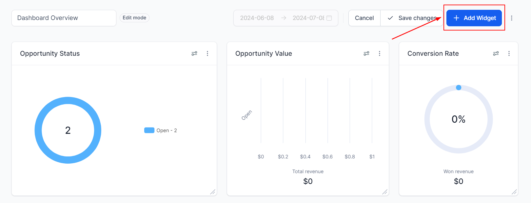Open Opportunity Value widget settings icon
The image size is (531, 203).
(366, 53)
